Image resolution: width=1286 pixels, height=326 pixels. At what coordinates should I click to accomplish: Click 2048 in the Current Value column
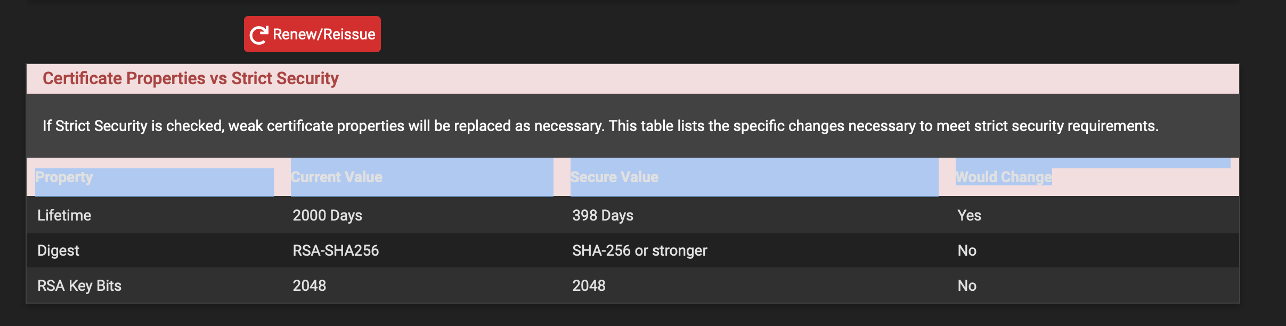(309, 286)
